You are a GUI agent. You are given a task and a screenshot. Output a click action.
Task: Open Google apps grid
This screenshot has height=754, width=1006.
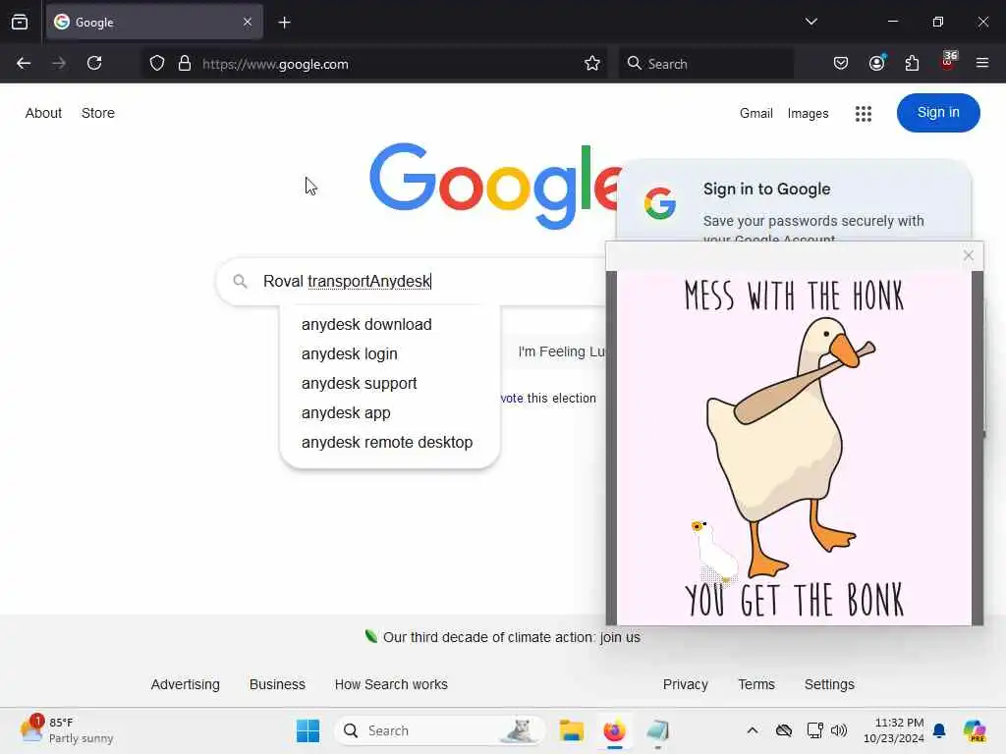[863, 114]
